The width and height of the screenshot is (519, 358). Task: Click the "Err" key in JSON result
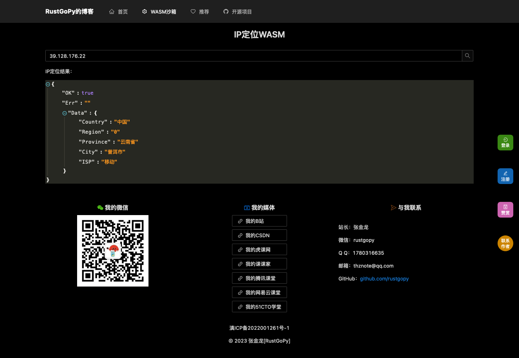click(70, 103)
